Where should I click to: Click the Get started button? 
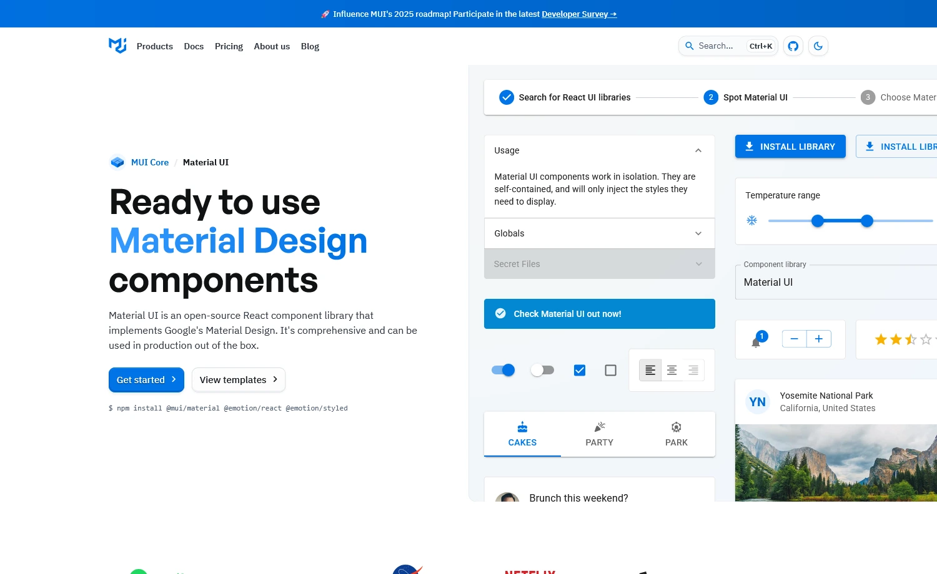click(146, 379)
